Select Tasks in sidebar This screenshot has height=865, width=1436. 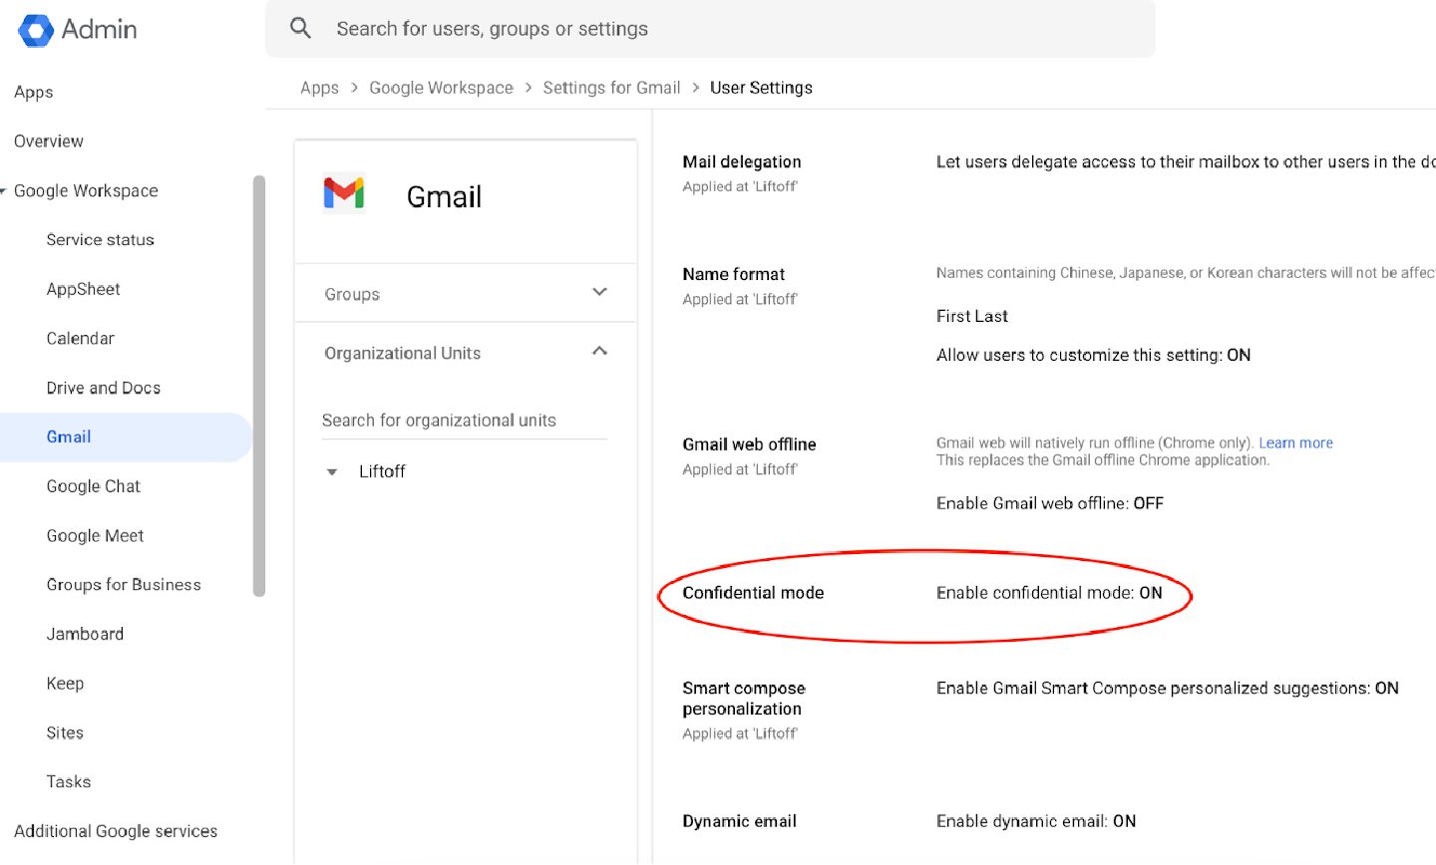[68, 782]
